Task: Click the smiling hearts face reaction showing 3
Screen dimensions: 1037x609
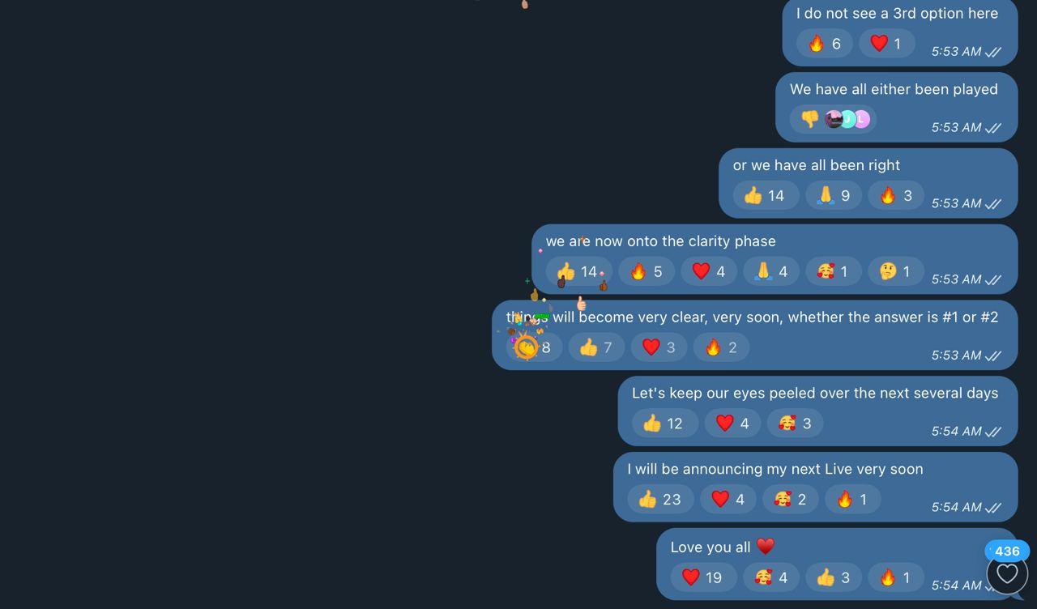Action: (x=795, y=423)
